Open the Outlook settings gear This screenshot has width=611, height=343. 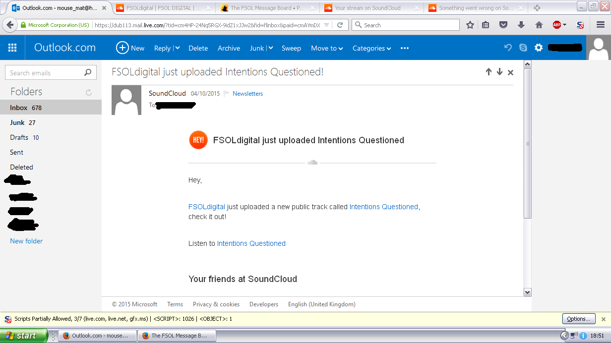pos(539,48)
